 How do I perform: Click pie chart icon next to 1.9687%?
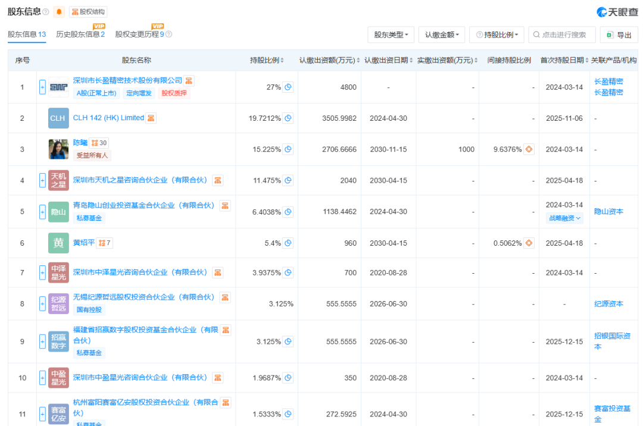tap(288, 378)
